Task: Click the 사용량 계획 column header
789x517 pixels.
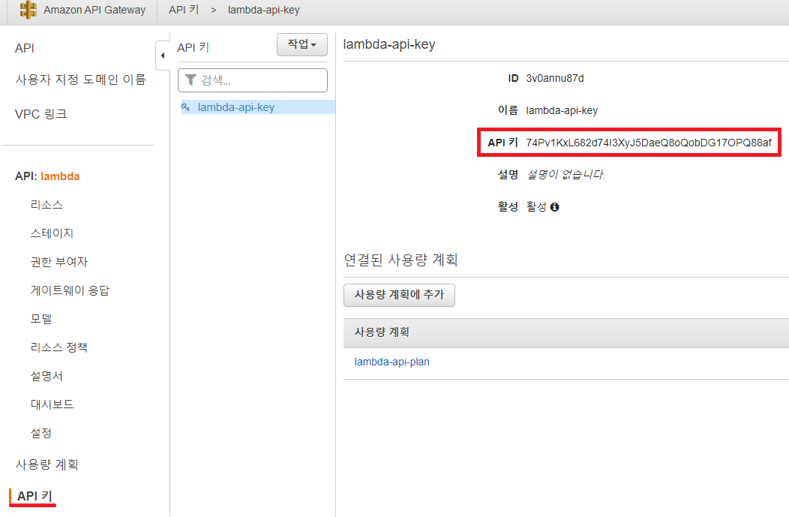Action: 382,332
